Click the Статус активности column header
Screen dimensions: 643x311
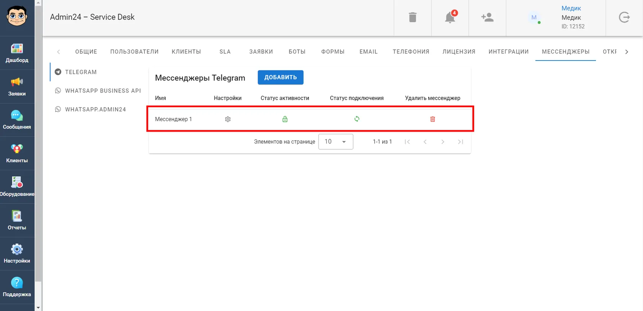point(285,98)
